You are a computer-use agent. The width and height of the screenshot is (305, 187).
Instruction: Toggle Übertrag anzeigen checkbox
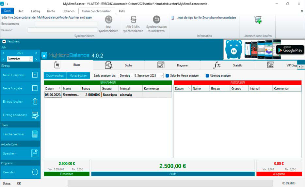point(207,76)
